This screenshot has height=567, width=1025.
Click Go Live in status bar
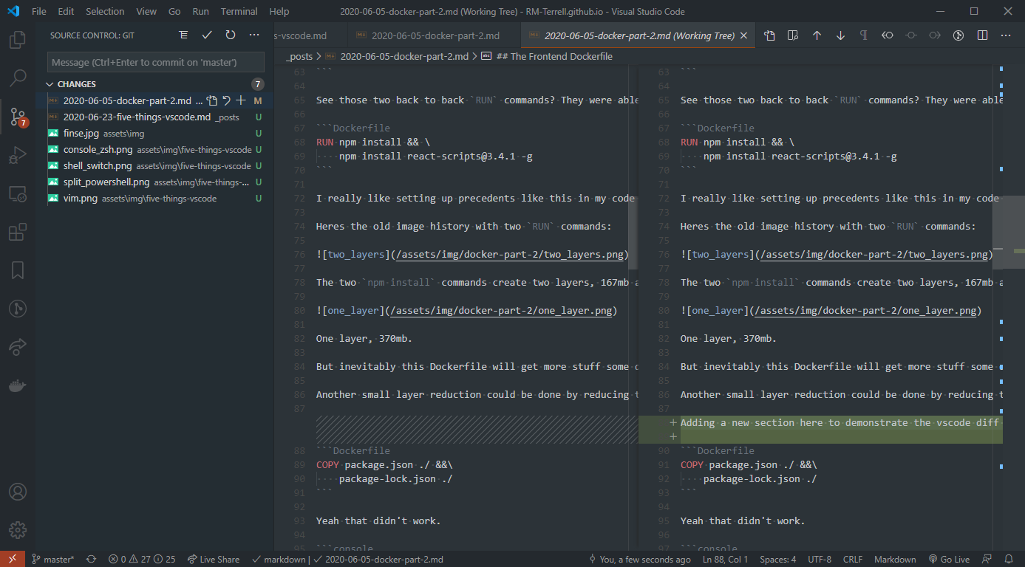[x=949, y=559]
